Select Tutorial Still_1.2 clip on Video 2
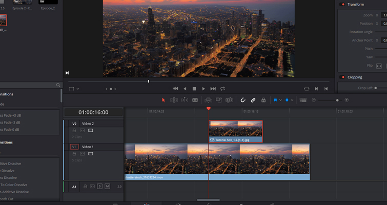This screenshot has width=387, height=205. pyautogui.click(x=236, y=132)
